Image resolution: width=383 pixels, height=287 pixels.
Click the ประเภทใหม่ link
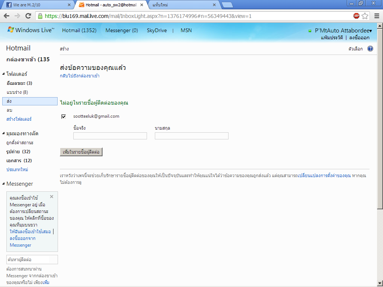tap(17, 169)
